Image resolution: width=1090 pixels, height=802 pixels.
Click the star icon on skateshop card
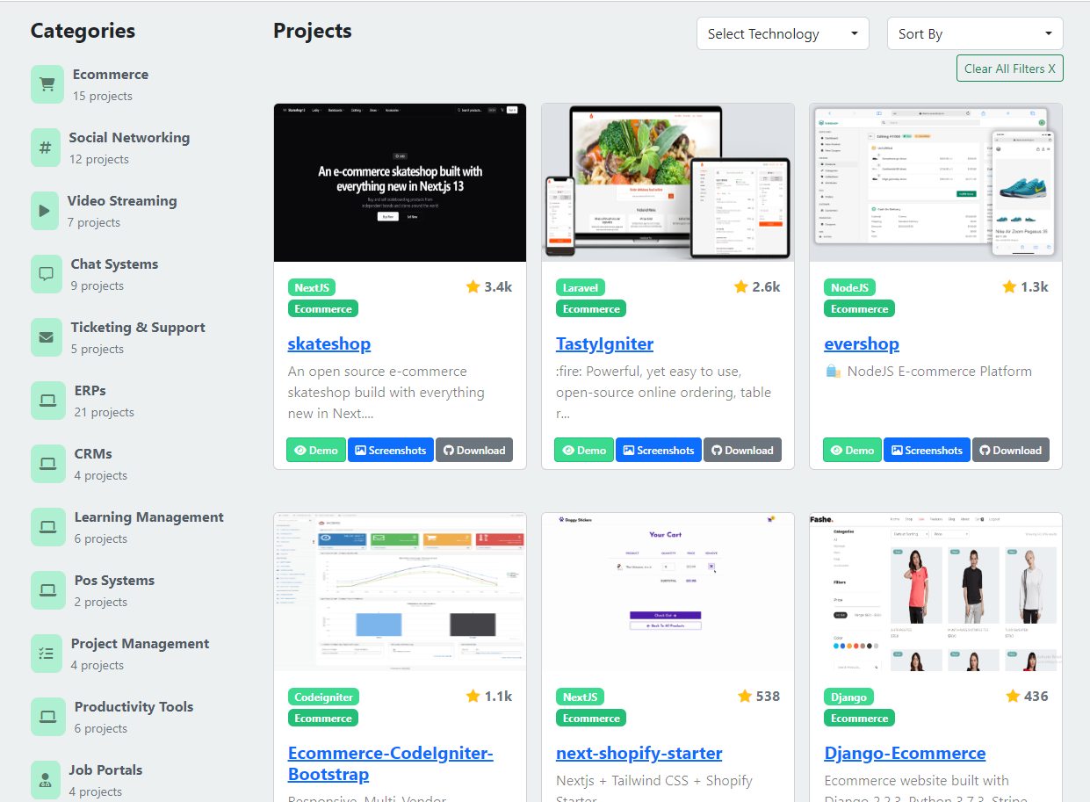(473, 286)
